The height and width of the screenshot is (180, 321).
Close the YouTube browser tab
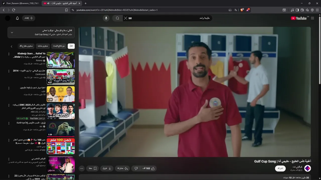coord(79,3)
